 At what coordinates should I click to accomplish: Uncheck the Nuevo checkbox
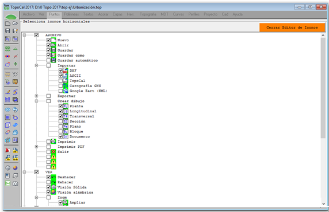(x=48, y=40)
